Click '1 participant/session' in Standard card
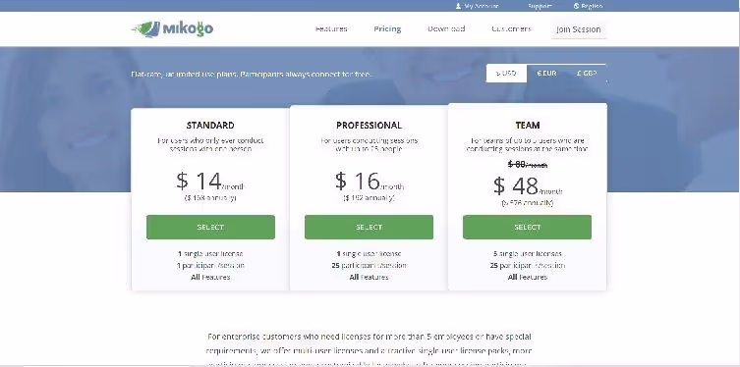 click(x=210, y=265)
